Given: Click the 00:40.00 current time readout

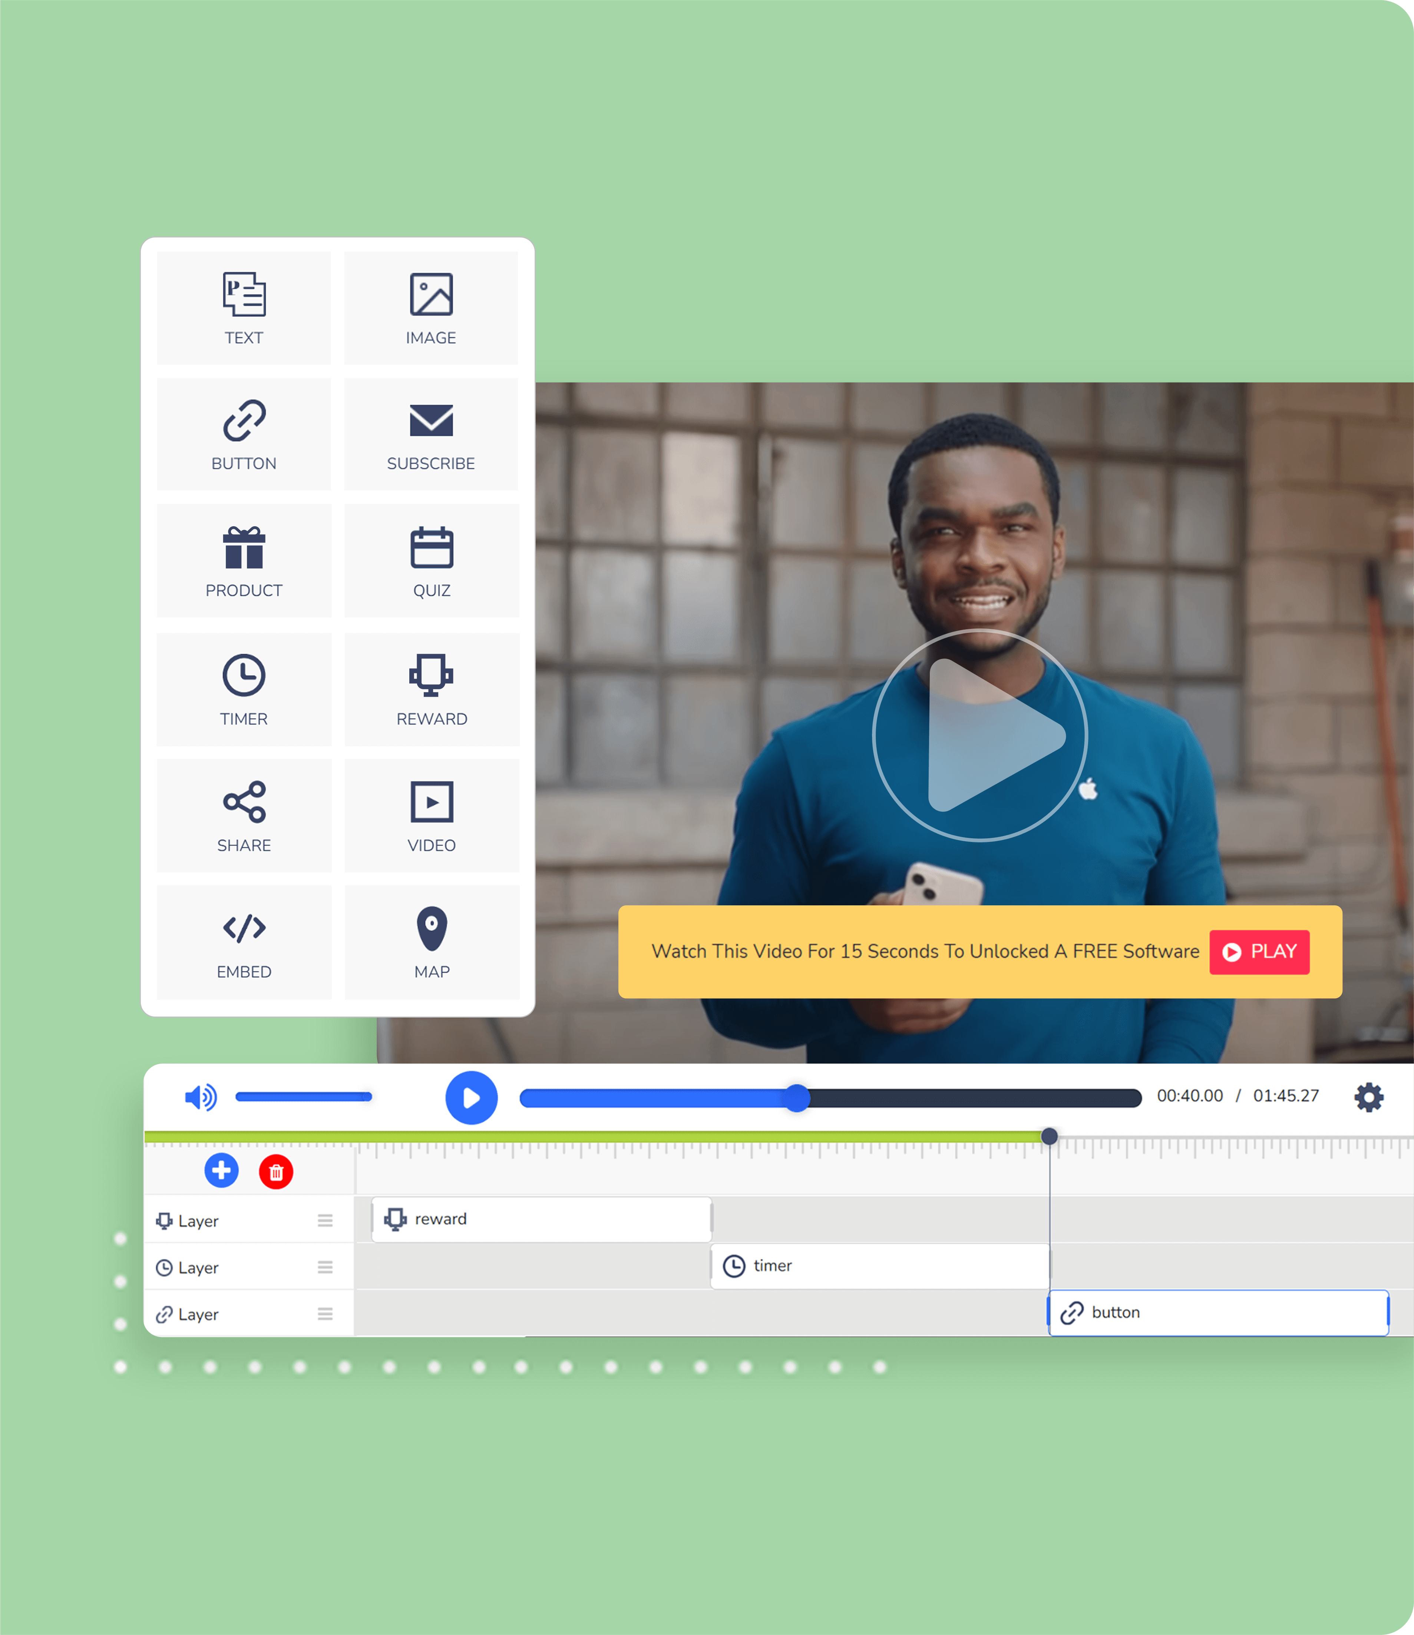Looking at the screenshot, I should click(1190, 1096).
